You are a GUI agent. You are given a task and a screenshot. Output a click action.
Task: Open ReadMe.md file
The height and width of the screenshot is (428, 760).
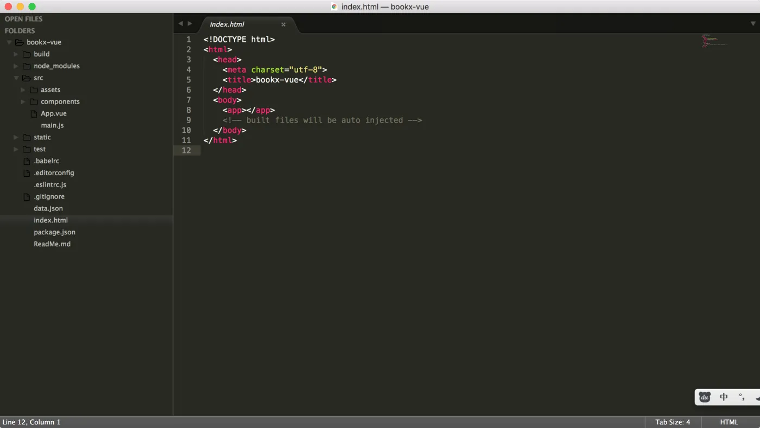[x=52, y=244]
